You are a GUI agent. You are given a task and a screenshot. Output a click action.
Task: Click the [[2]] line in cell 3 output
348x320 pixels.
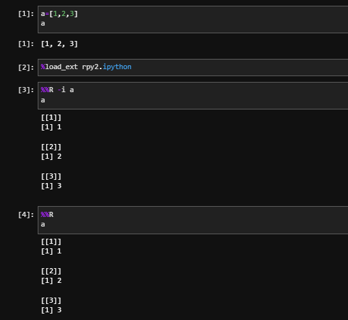51,147
